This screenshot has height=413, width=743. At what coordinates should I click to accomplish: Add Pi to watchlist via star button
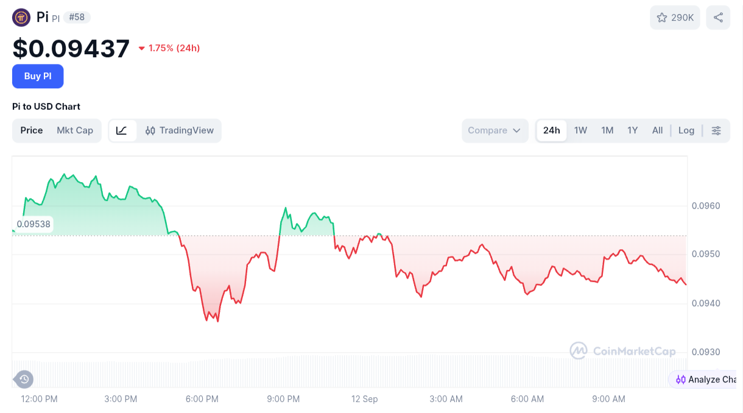point(675,18)
